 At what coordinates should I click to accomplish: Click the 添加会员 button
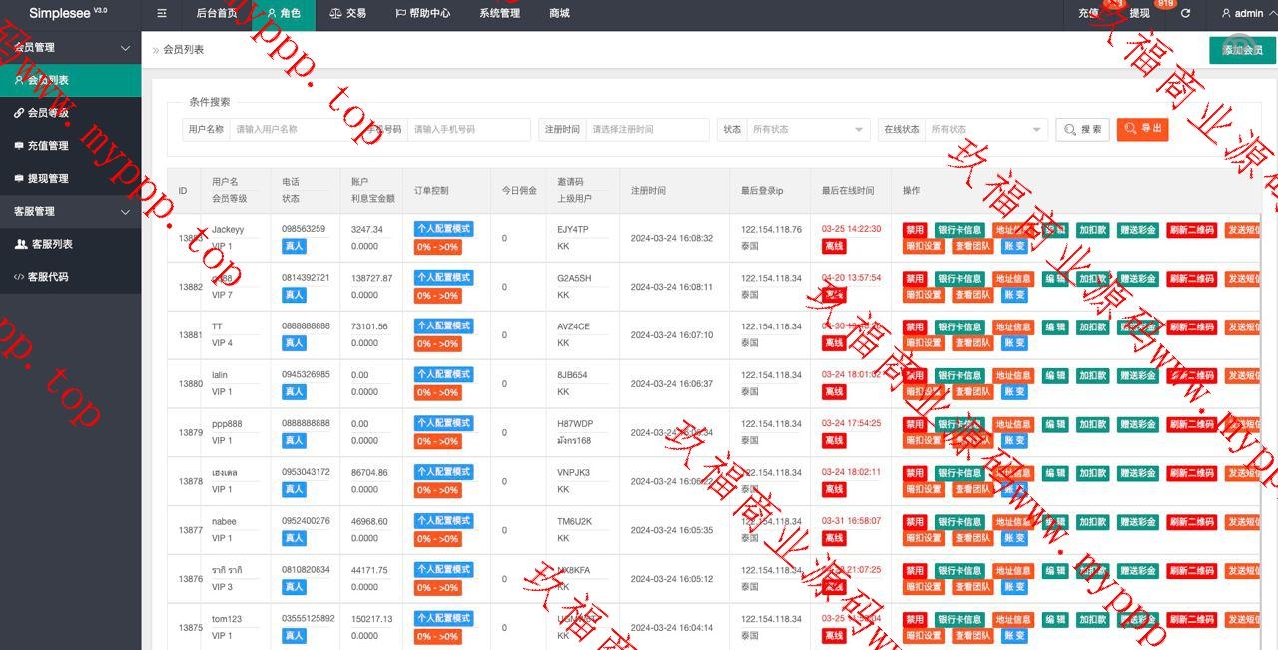click(x=1242, y=50)
